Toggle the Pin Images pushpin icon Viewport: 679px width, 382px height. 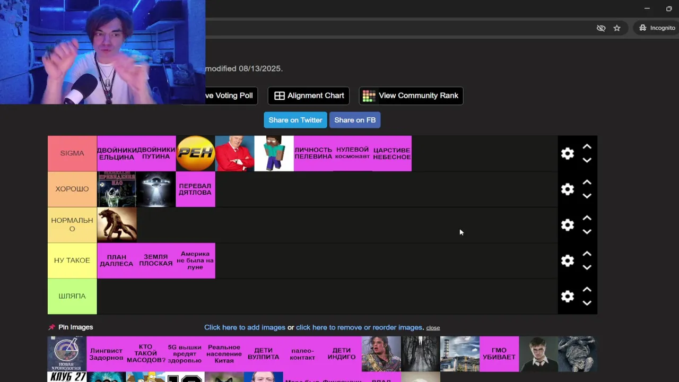point(51,327)
